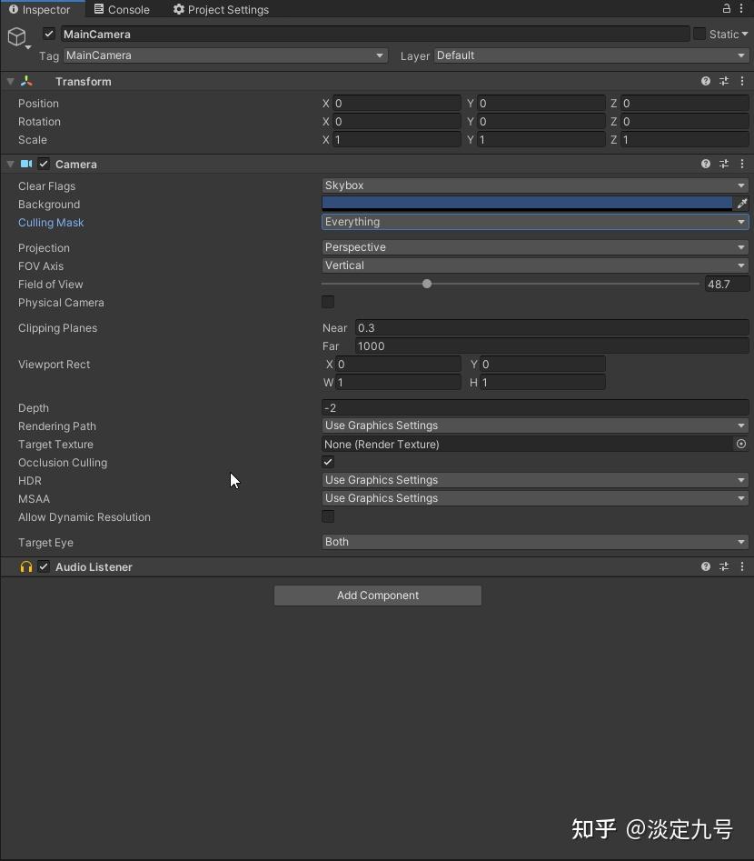The image size is (754, 861).
Task: Click the Transform component icon
Action: tap(25, 81)
